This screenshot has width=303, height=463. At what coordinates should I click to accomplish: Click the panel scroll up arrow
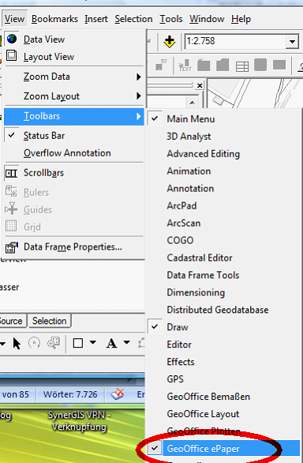tap(193, 103)
